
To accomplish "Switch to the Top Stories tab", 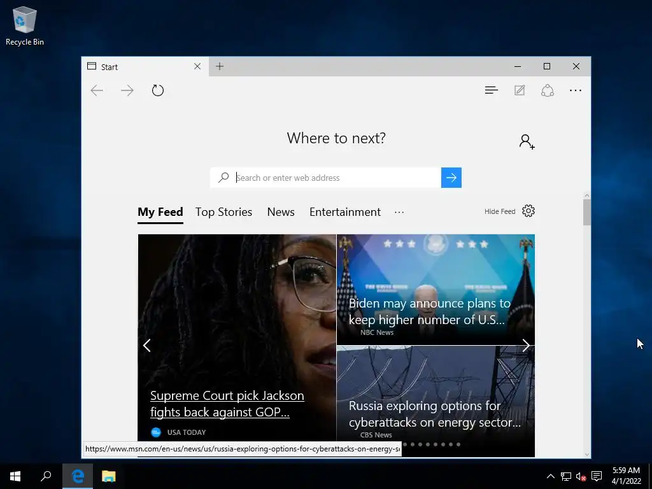I will (223, 212).
